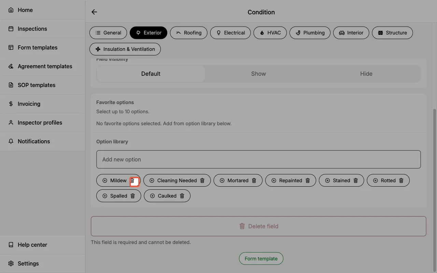Click the back arrow at top
Viewport: 437px width, 273px height.
(x=94, y=12)
